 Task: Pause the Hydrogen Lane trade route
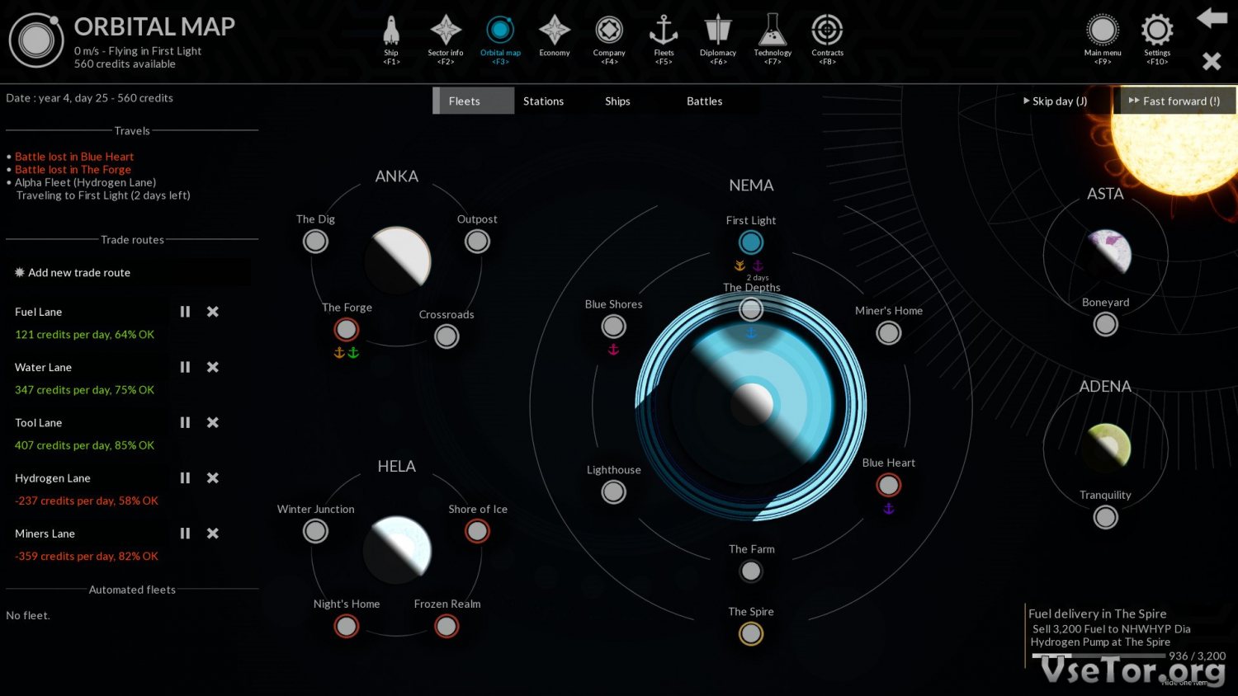click(x=185, y=478)
